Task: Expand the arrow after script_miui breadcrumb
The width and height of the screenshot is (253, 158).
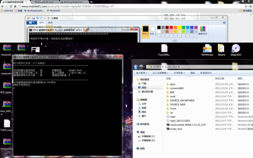Action: click(179, 67)
